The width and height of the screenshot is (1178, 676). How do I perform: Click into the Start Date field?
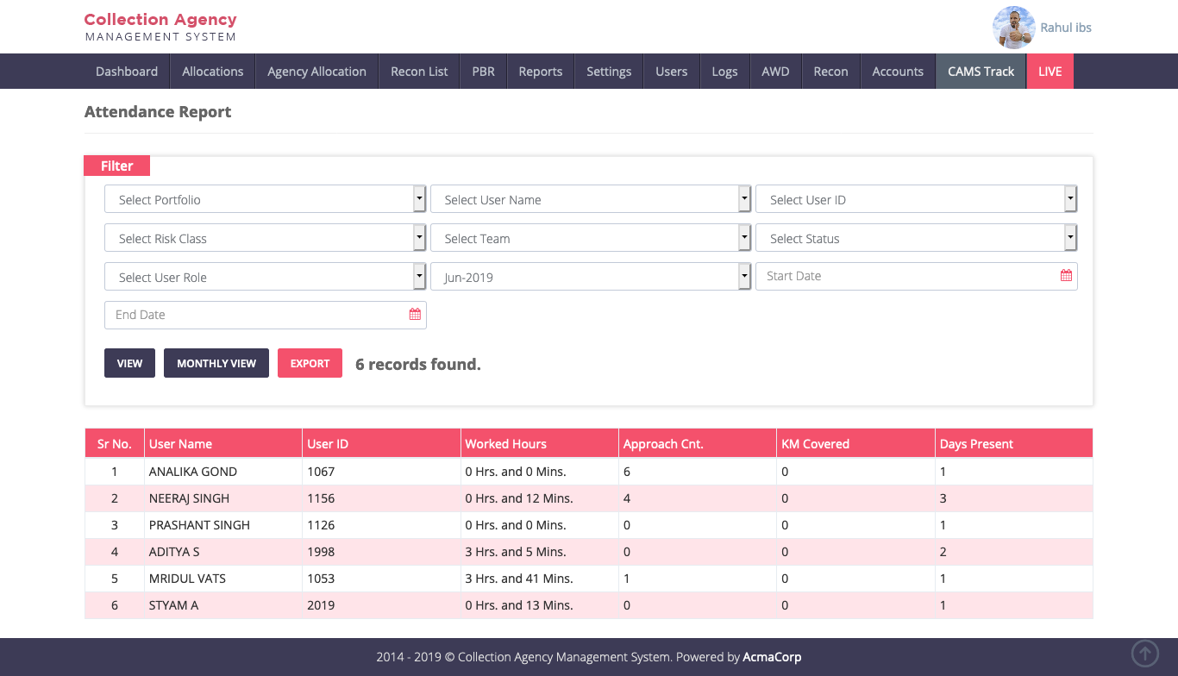click(905, 276)
